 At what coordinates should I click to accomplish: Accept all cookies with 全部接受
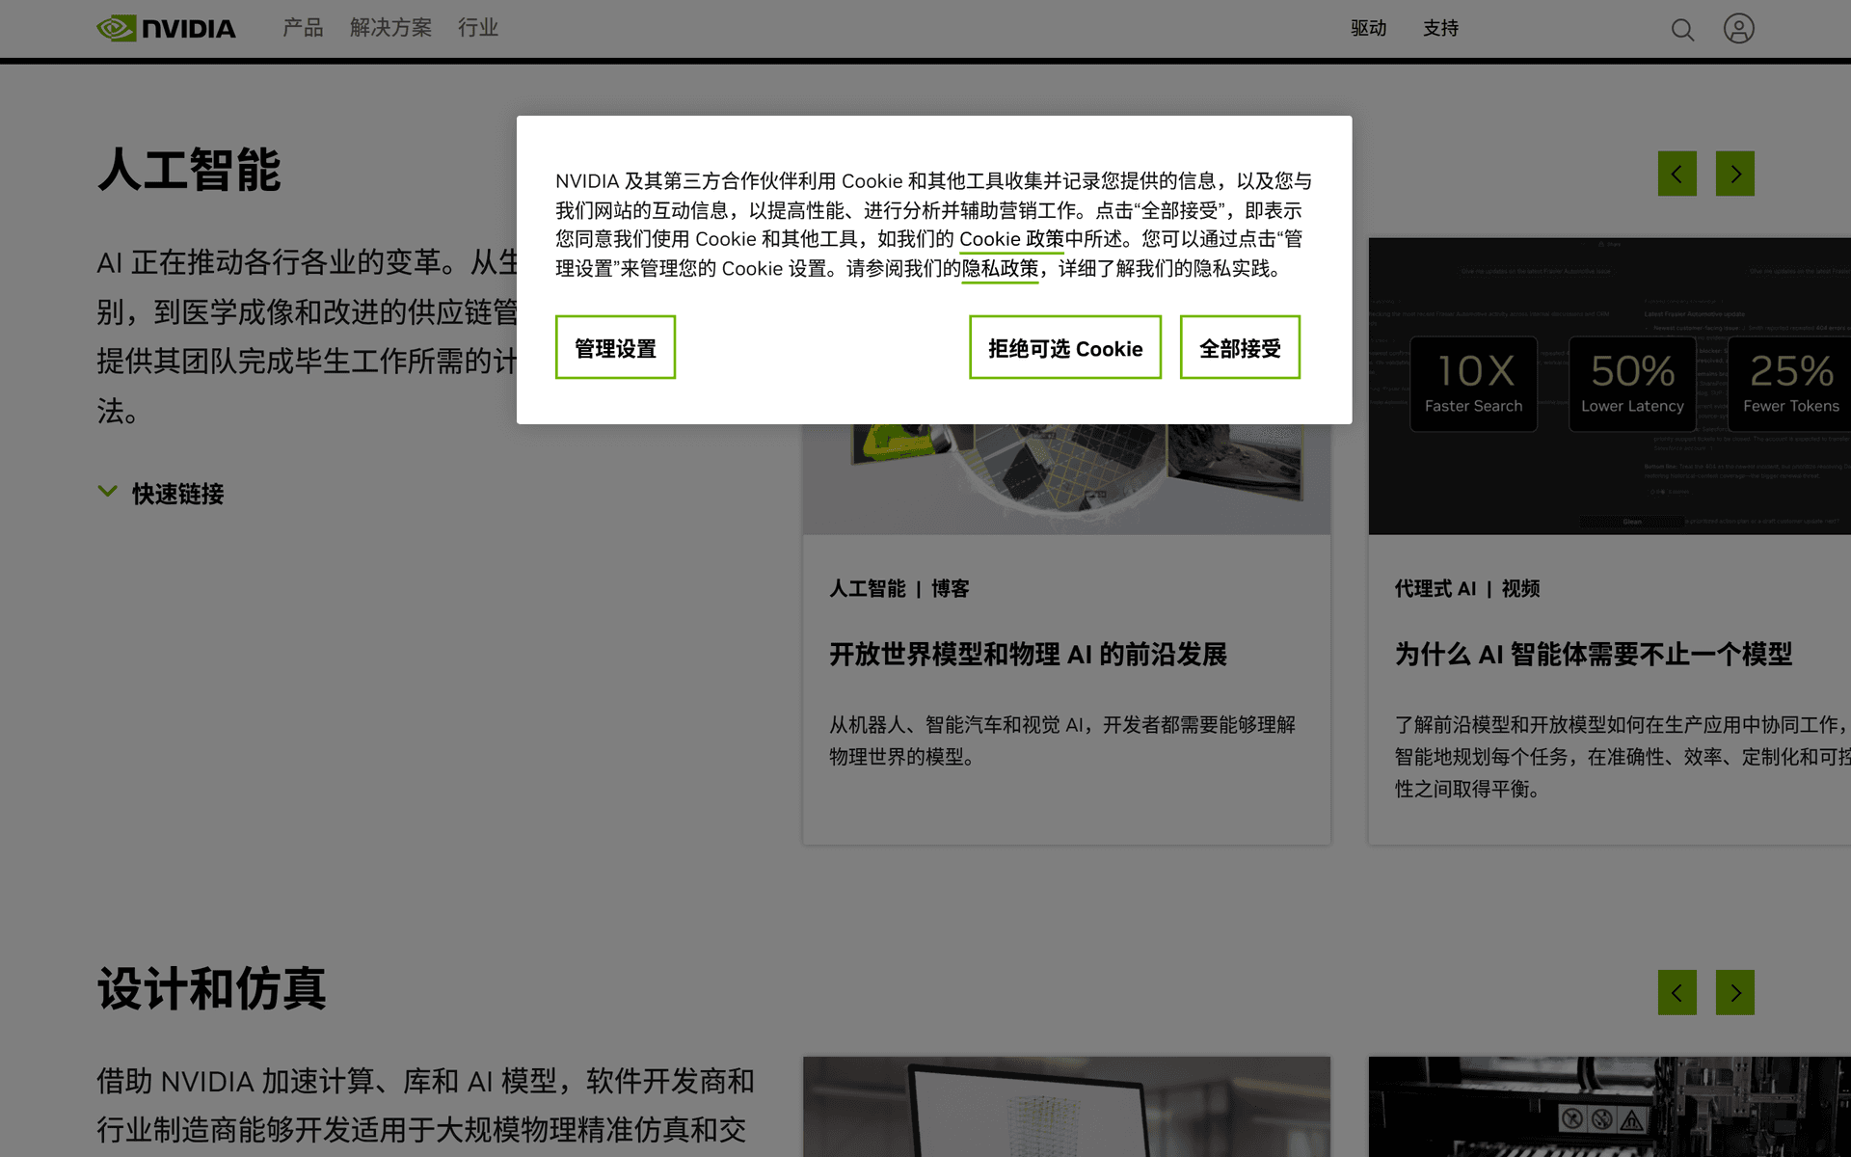tap(1240, 347)
